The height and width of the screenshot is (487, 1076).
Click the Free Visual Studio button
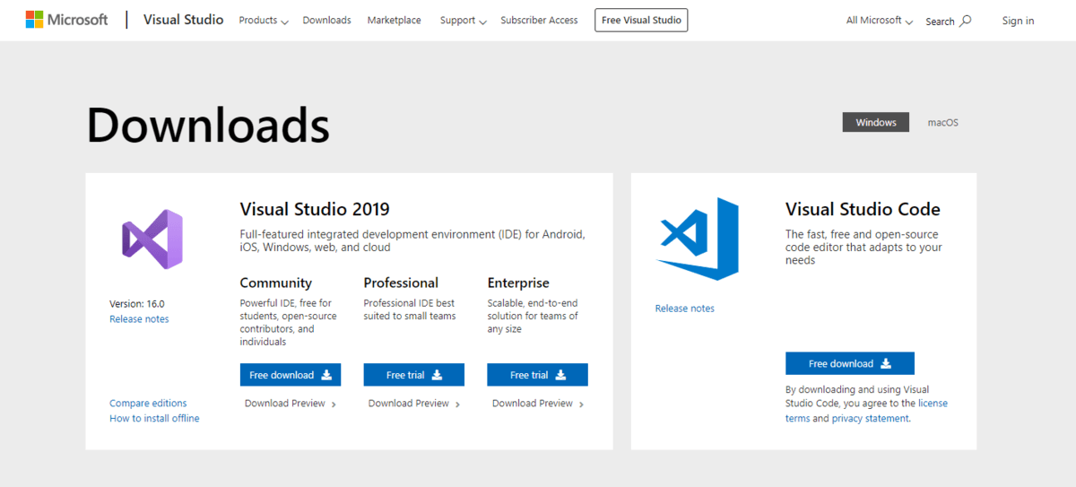641,20
